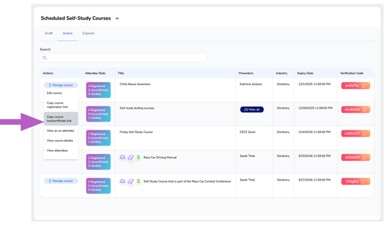Screen dimensions: 389x229
Task: Choose View as an attendee
Action: (x=60, y=130)
